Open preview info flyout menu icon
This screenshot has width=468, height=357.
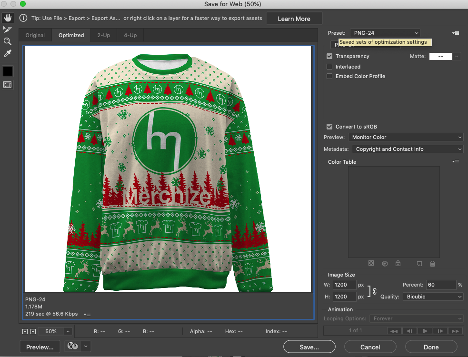pos(87,314)
